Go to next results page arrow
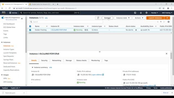This screenshot has width=174, height=98. 164,22
